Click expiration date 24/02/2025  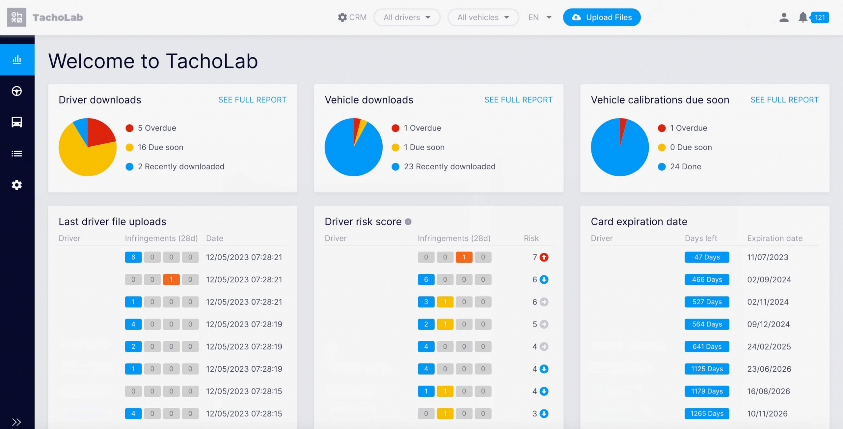(769, 347)
